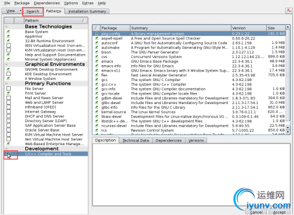
Task: Check the KVM Virtualization Host (non-em...) pattern
Action: pos(8,50)
